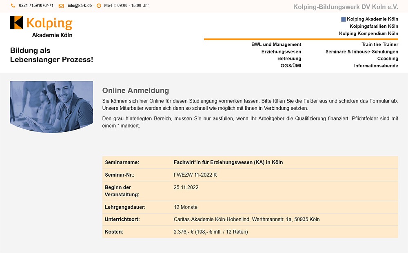Open Train the Trainer menu item
Viewport: 408px width, 253px height.
click(x=380, y=44)
